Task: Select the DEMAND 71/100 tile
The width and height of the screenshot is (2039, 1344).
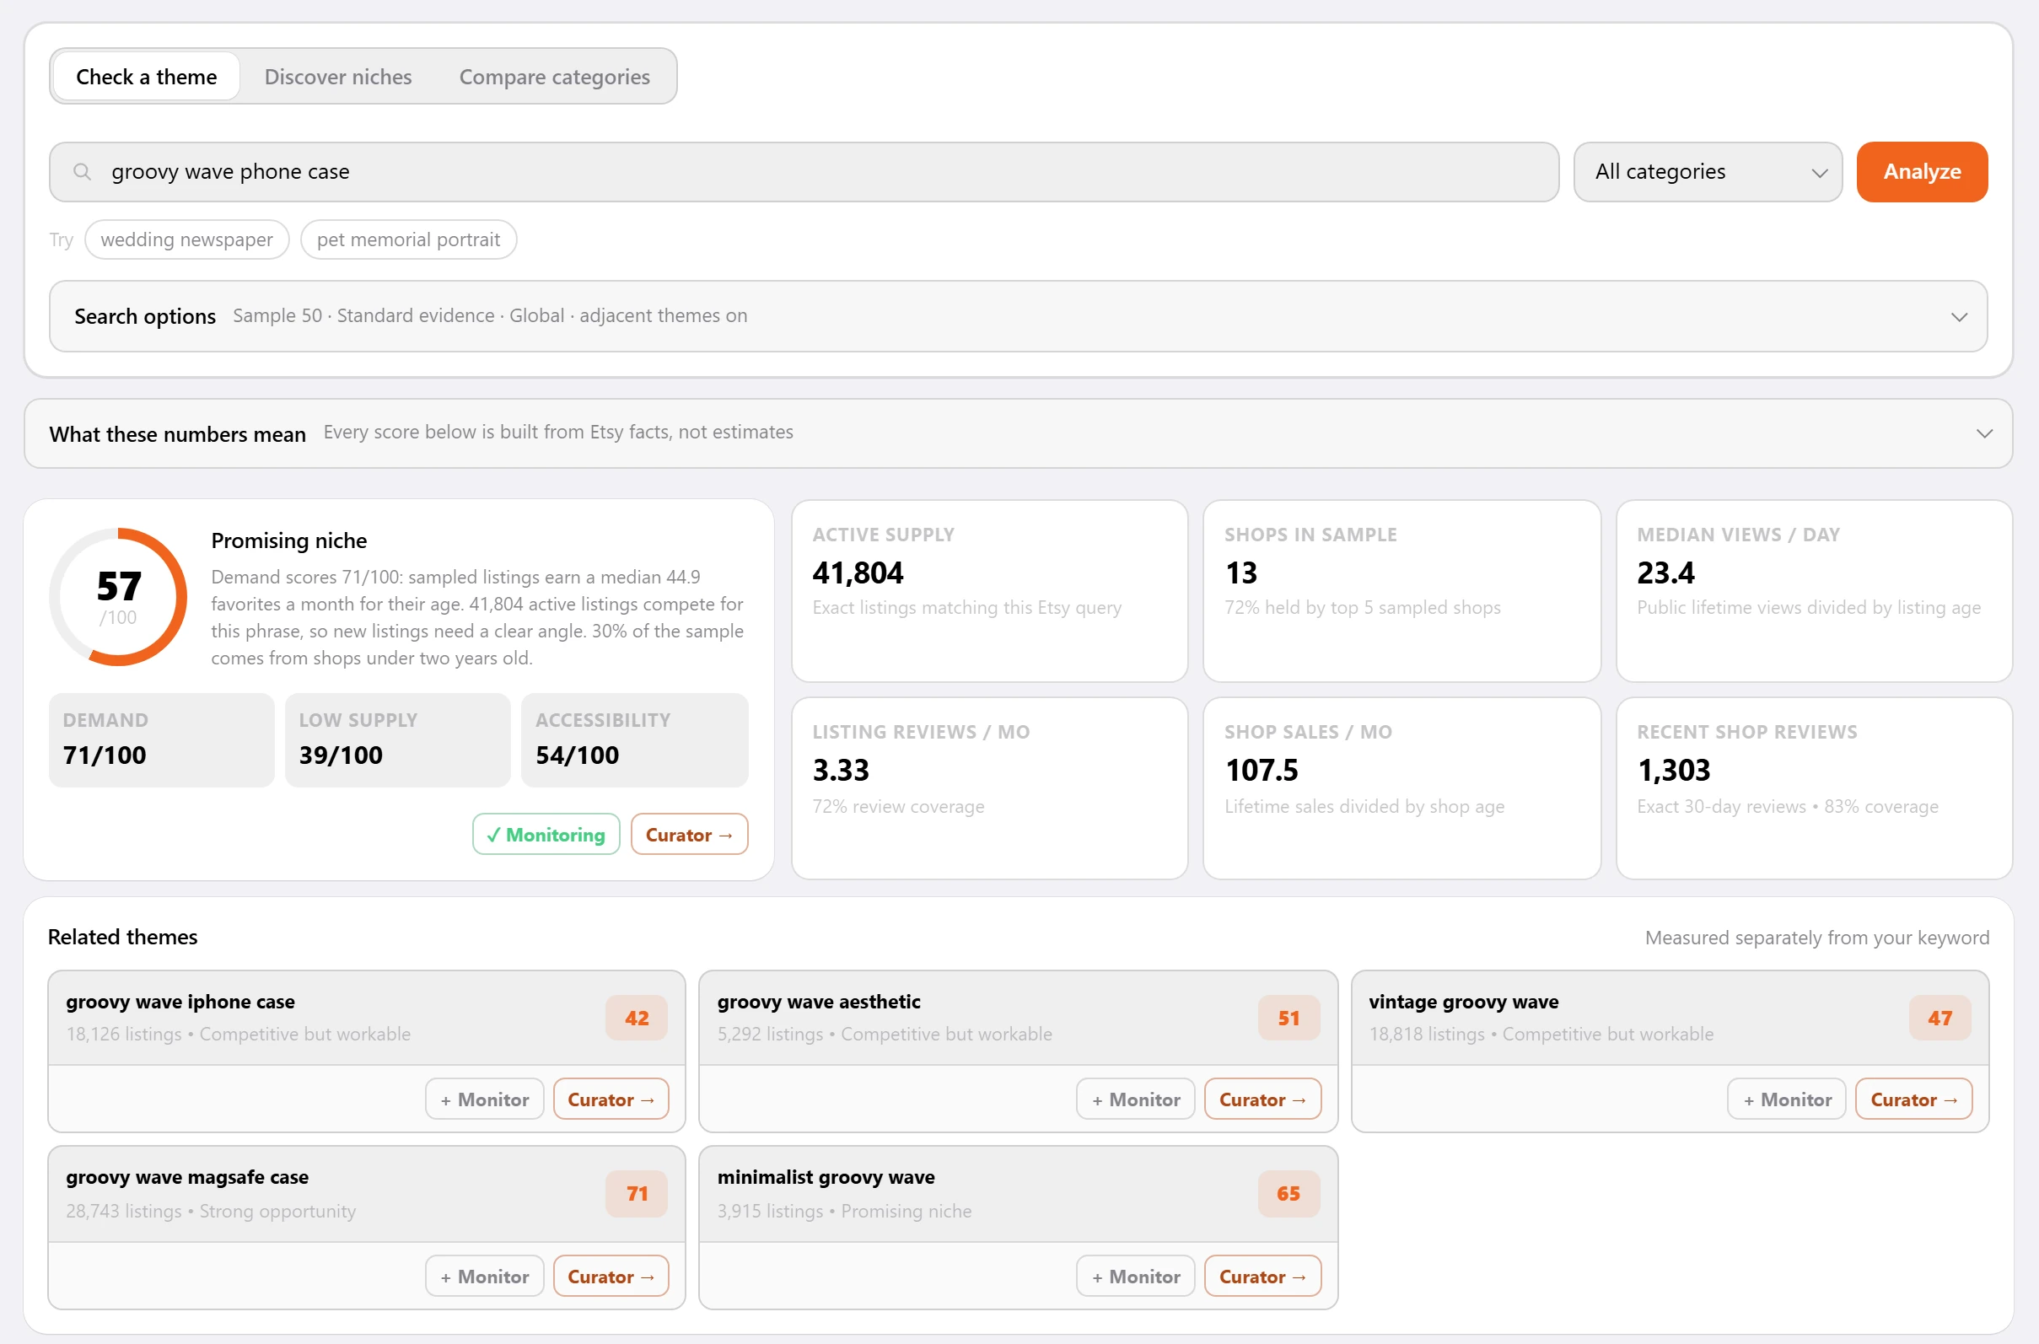Action: point(161,739)
